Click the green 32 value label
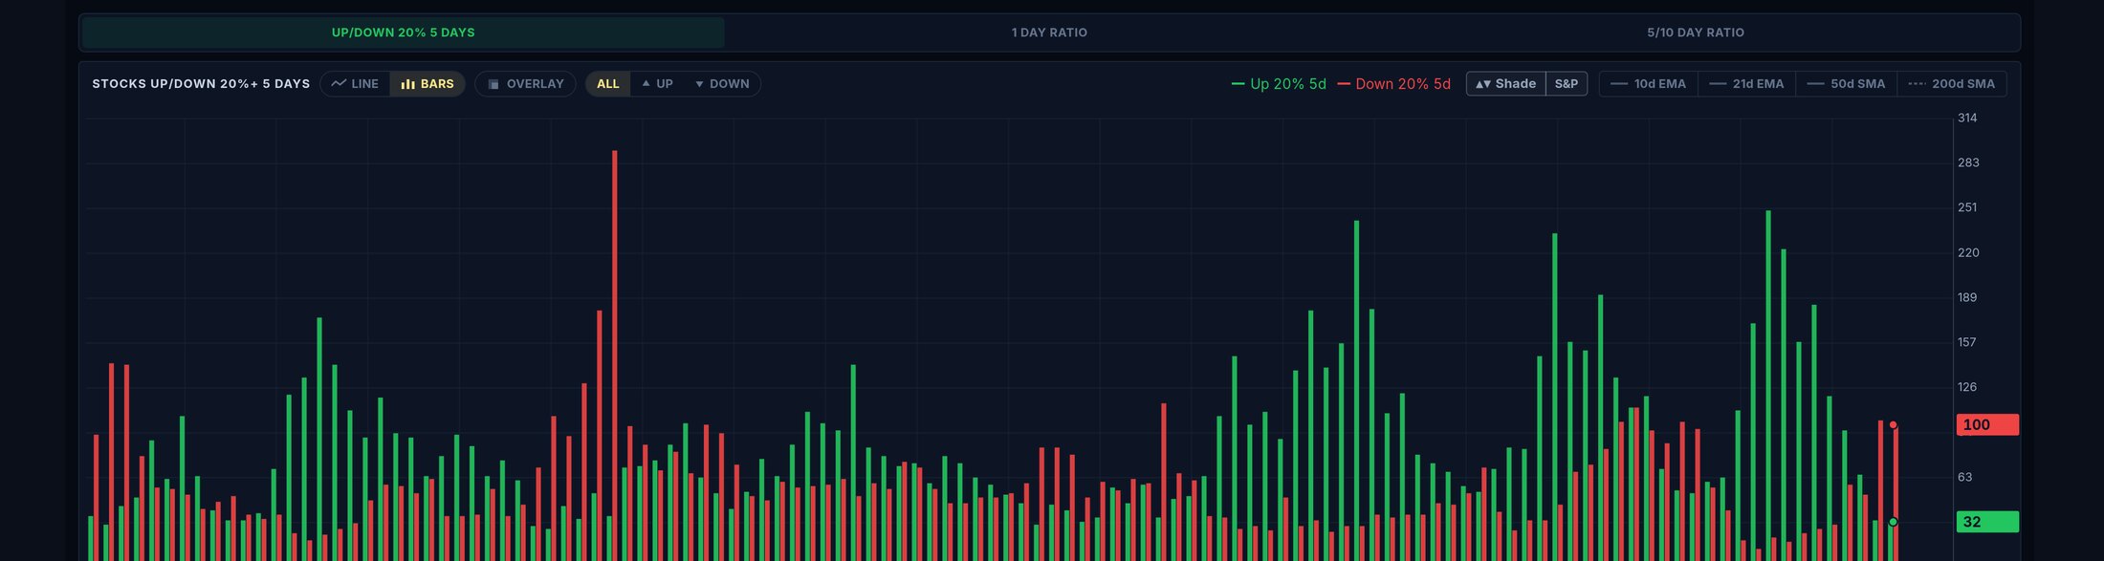The width and height of the screenshot is (2104, 561). [x=1987, y=522]
